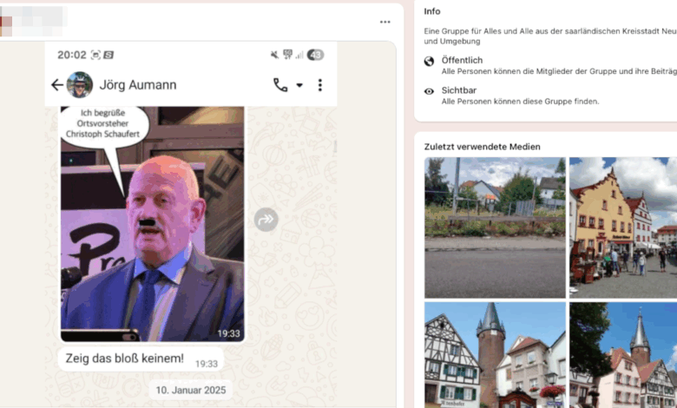This screenshot has width=677, height=408.
Task: Open the yellow building media thumbnail
Action: coord(622,227)
